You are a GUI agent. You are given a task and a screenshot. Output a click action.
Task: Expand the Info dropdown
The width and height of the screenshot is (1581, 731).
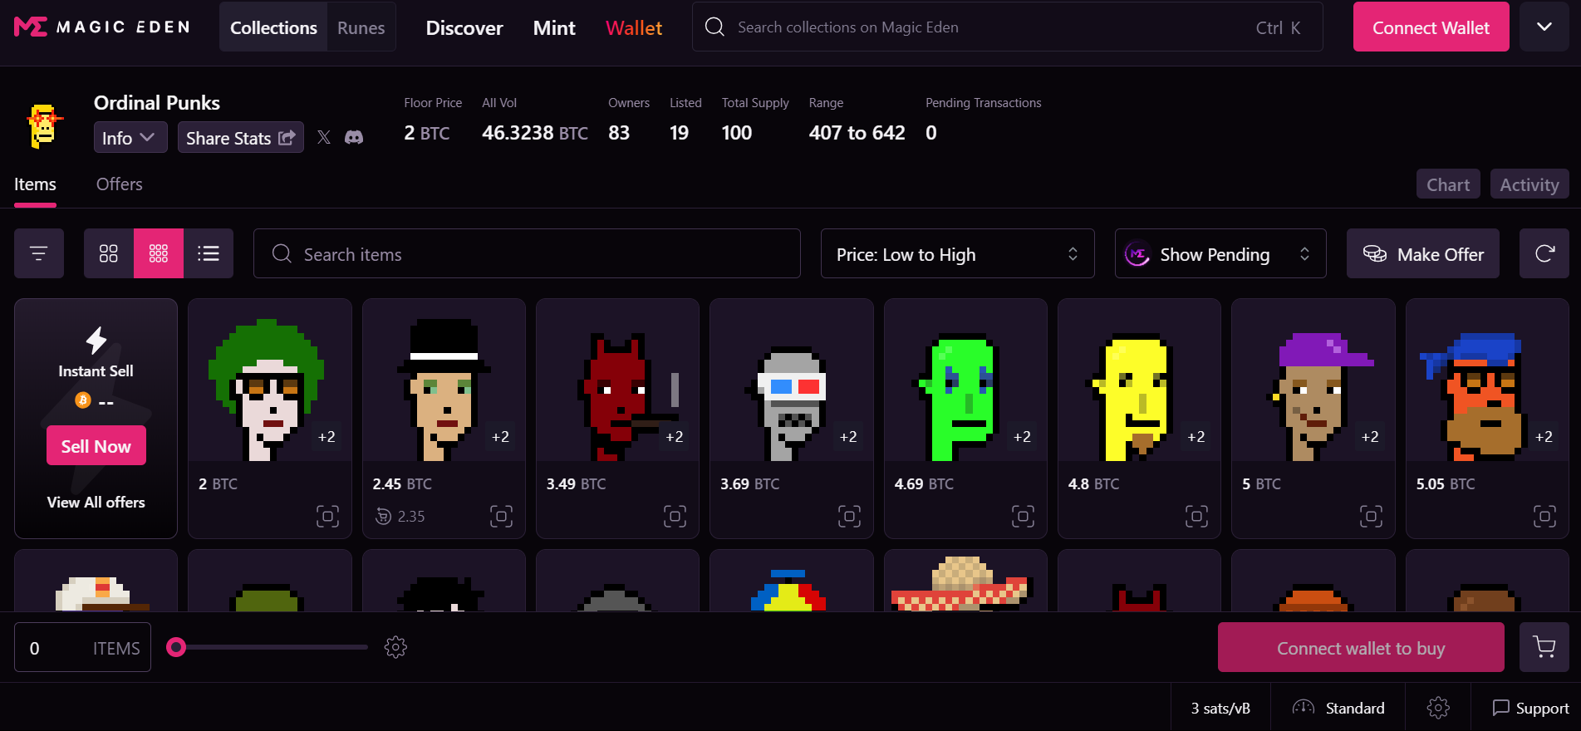130,137
